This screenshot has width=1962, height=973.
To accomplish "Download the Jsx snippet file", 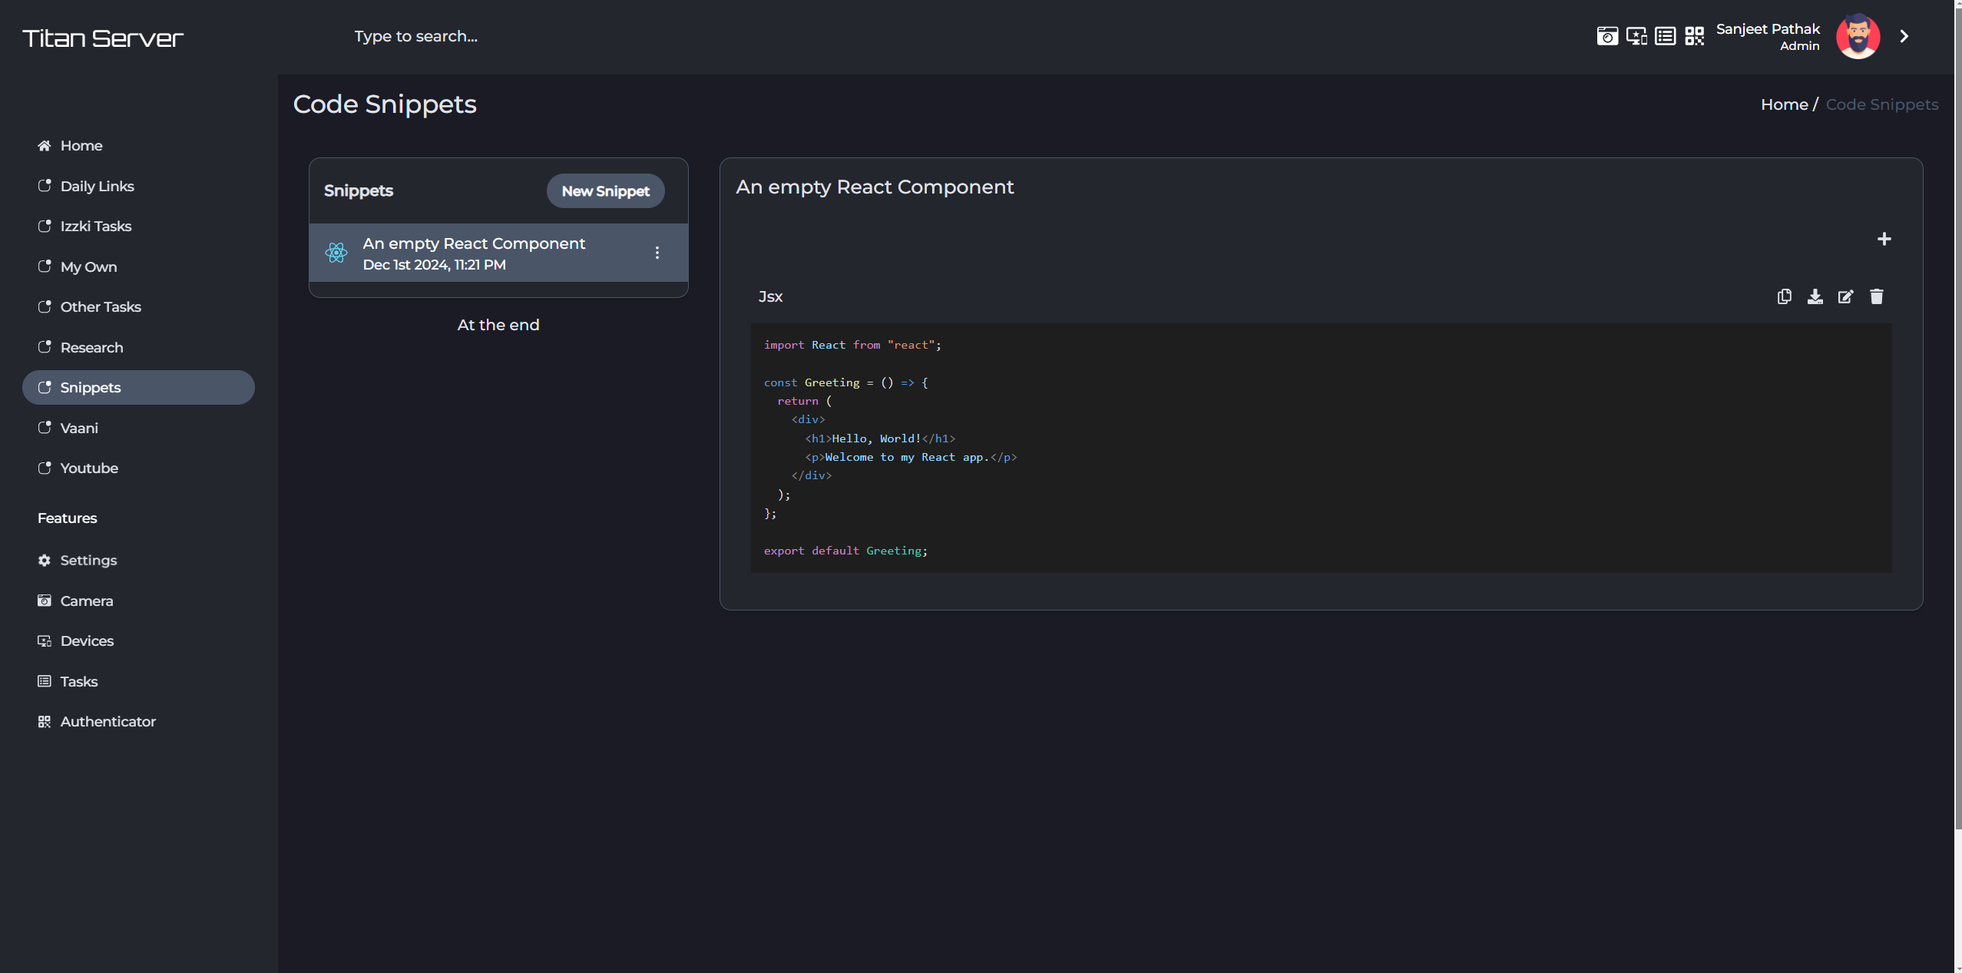I will pos(1815,296).
